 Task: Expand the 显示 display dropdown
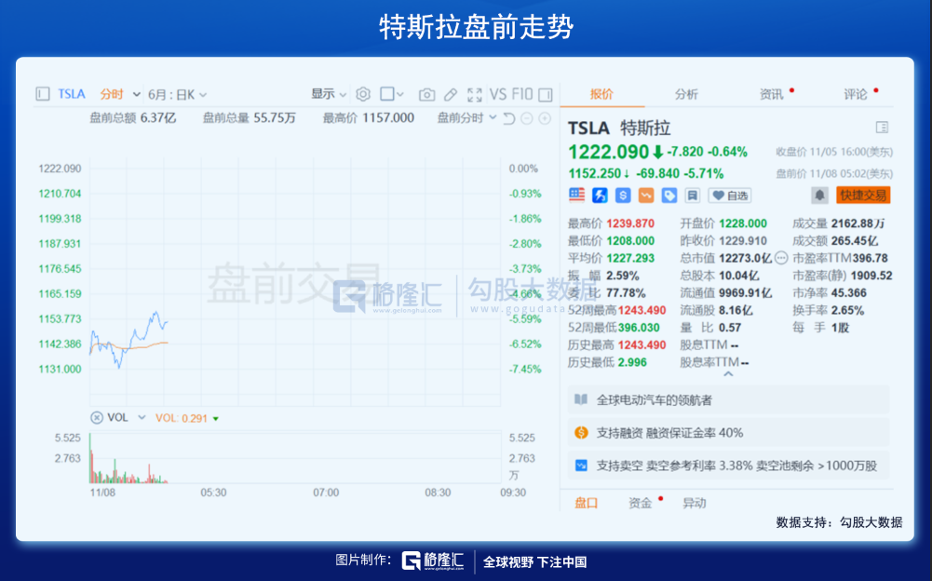tap(329, 94)
